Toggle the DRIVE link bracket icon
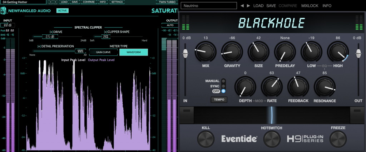 point(51,32)
